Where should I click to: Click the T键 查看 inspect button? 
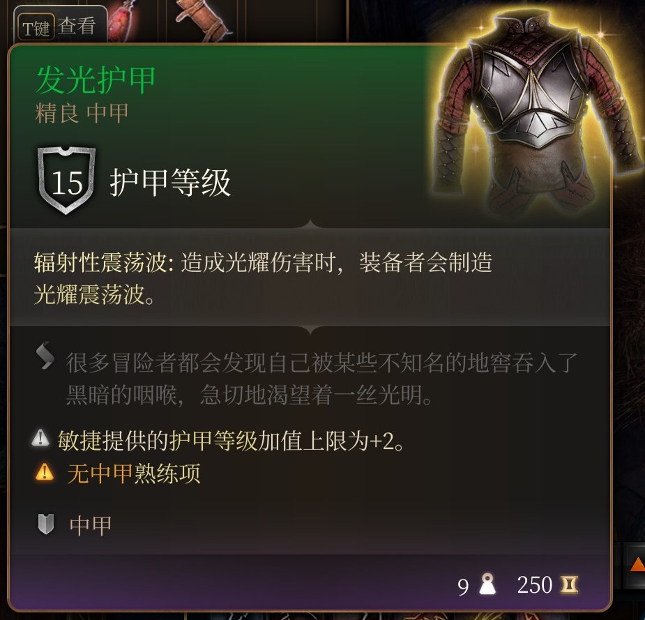click(x=60, y=27)
